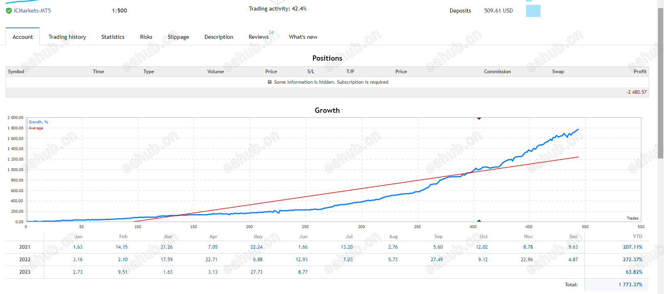Click the Profit column header

[x=640, y=72]
